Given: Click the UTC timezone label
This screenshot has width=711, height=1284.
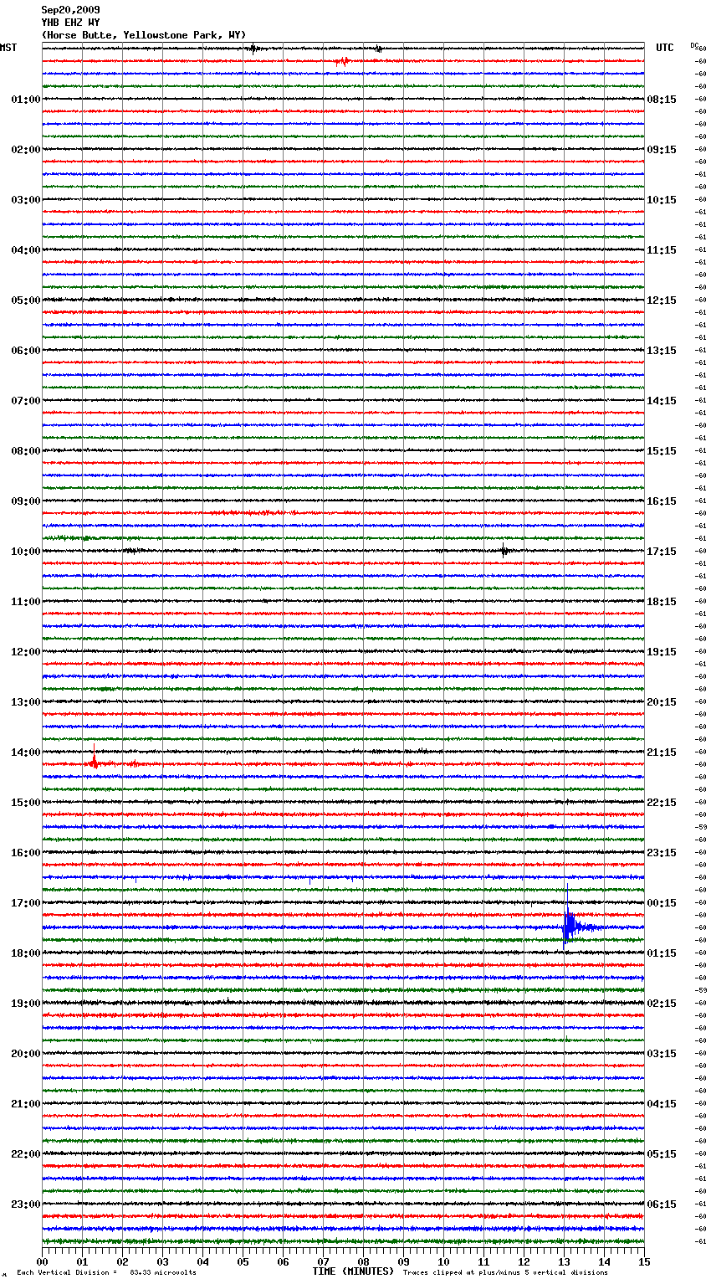Looking at the screenshot, I should pyautogui.click(x=664, y=48).
